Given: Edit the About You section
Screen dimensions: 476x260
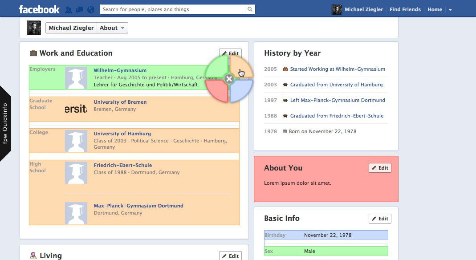Looking at the screenshot, I should pos(380,168).
